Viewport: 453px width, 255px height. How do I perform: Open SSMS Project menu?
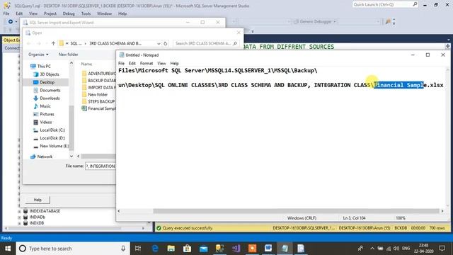click(50, 13)
